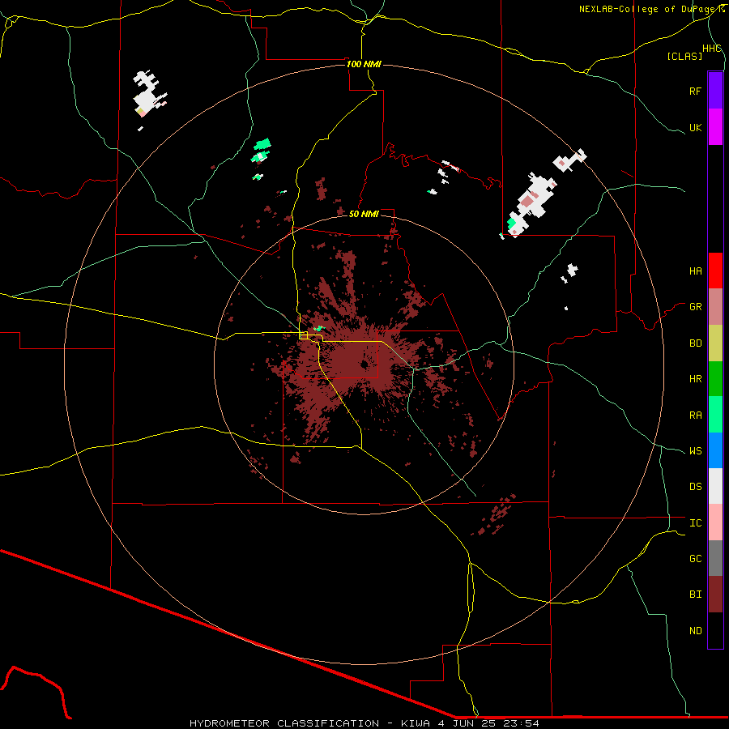Click the ND black legend swatch
Image resolution: width=729 pixels, height=729 pixels.
(x=715, y=630)
